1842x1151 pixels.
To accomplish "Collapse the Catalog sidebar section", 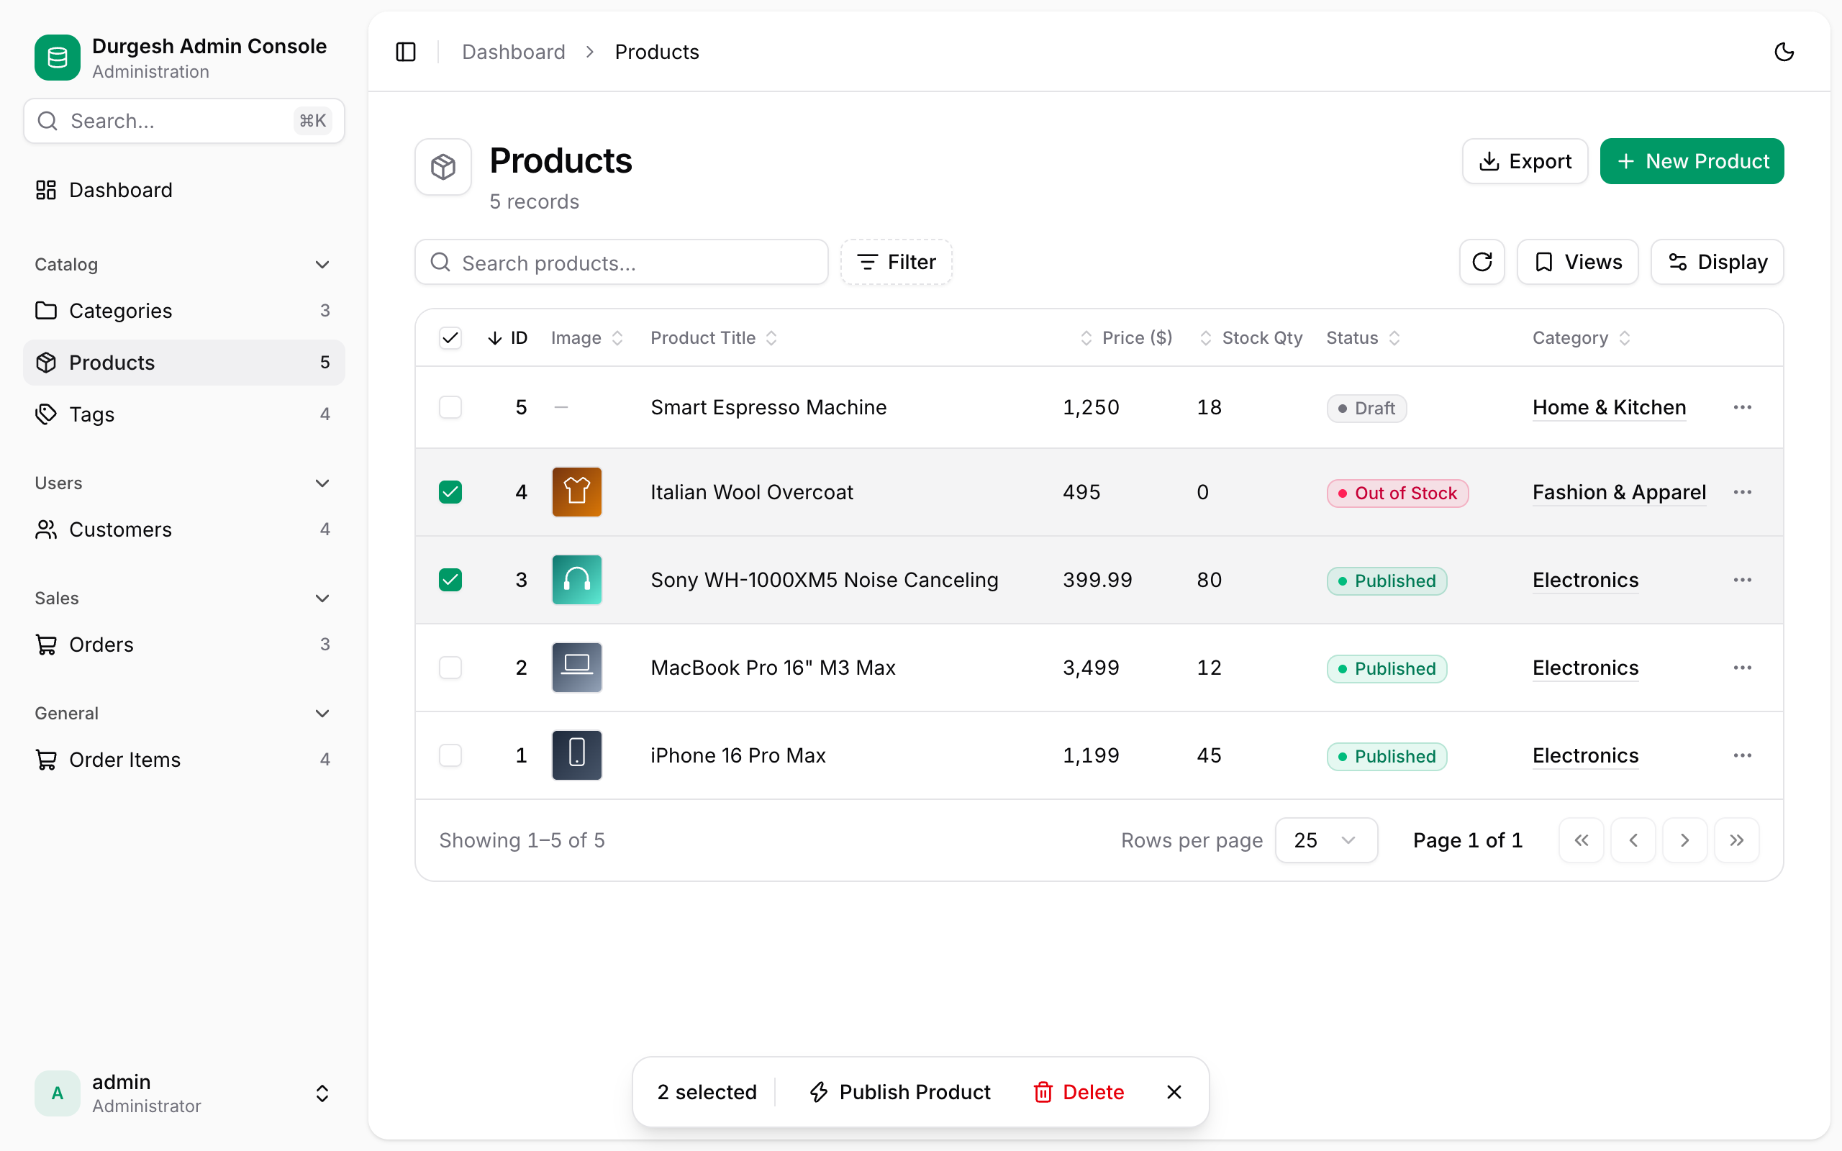I will point(183,264).
